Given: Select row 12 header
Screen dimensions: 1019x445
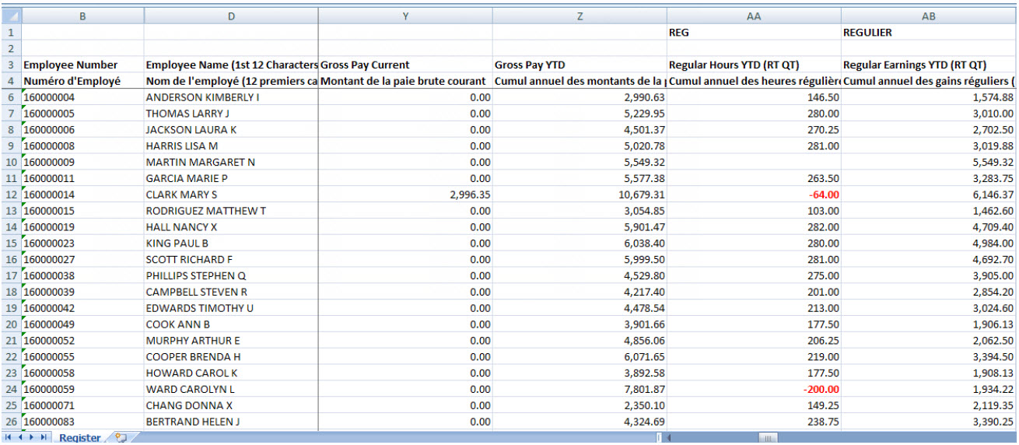Looking at the screenshot, I should click(x=11, y=194).
